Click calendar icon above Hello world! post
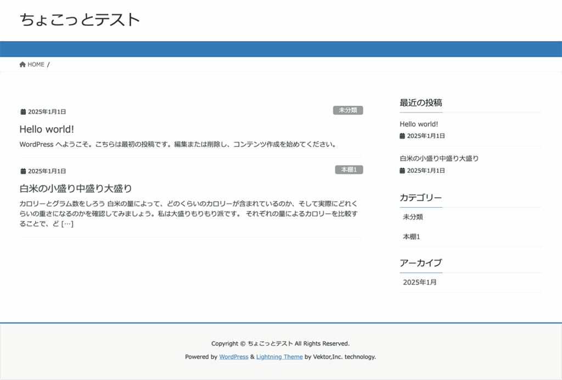Screen dimensions: 562x380 click(x=23, y=112)
